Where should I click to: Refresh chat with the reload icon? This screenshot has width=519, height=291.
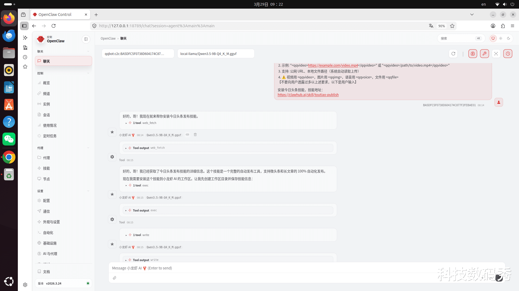[x=453, y=54]
